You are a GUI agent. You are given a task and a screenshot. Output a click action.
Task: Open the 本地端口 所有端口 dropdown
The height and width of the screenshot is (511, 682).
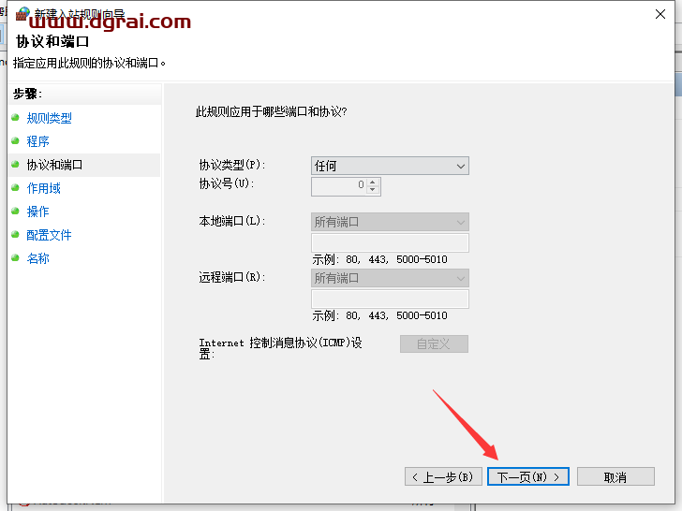[390, 222]
